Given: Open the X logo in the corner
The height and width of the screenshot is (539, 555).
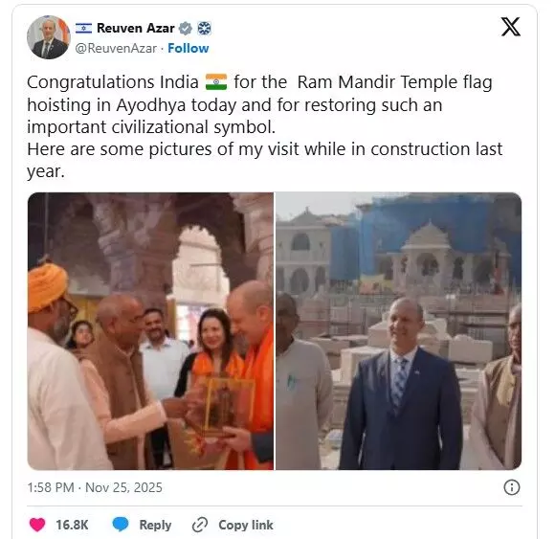Looking at the screenshot, I should point(510,27).
